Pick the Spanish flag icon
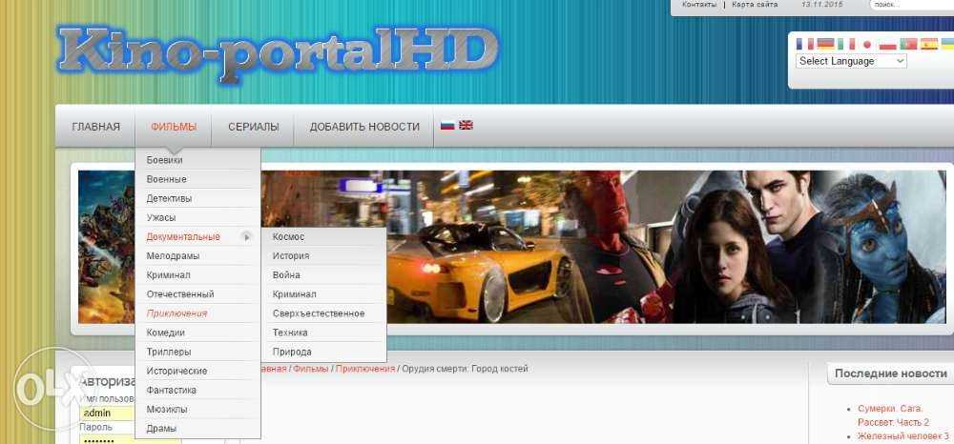Viewport: 954px width, 444px height. (x=929, y=44)
